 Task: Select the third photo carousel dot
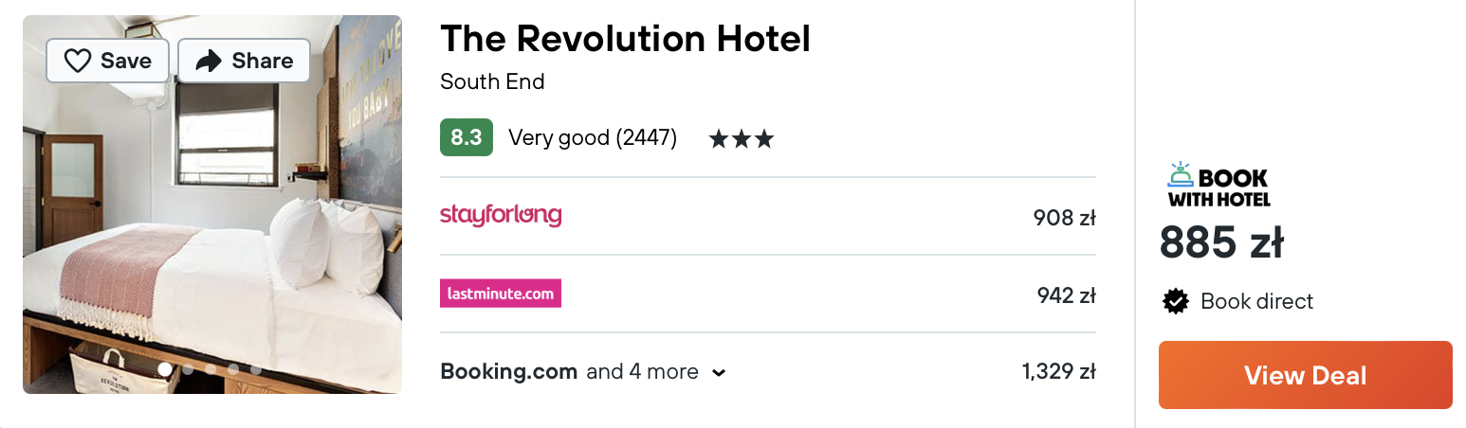click(211, 369)
